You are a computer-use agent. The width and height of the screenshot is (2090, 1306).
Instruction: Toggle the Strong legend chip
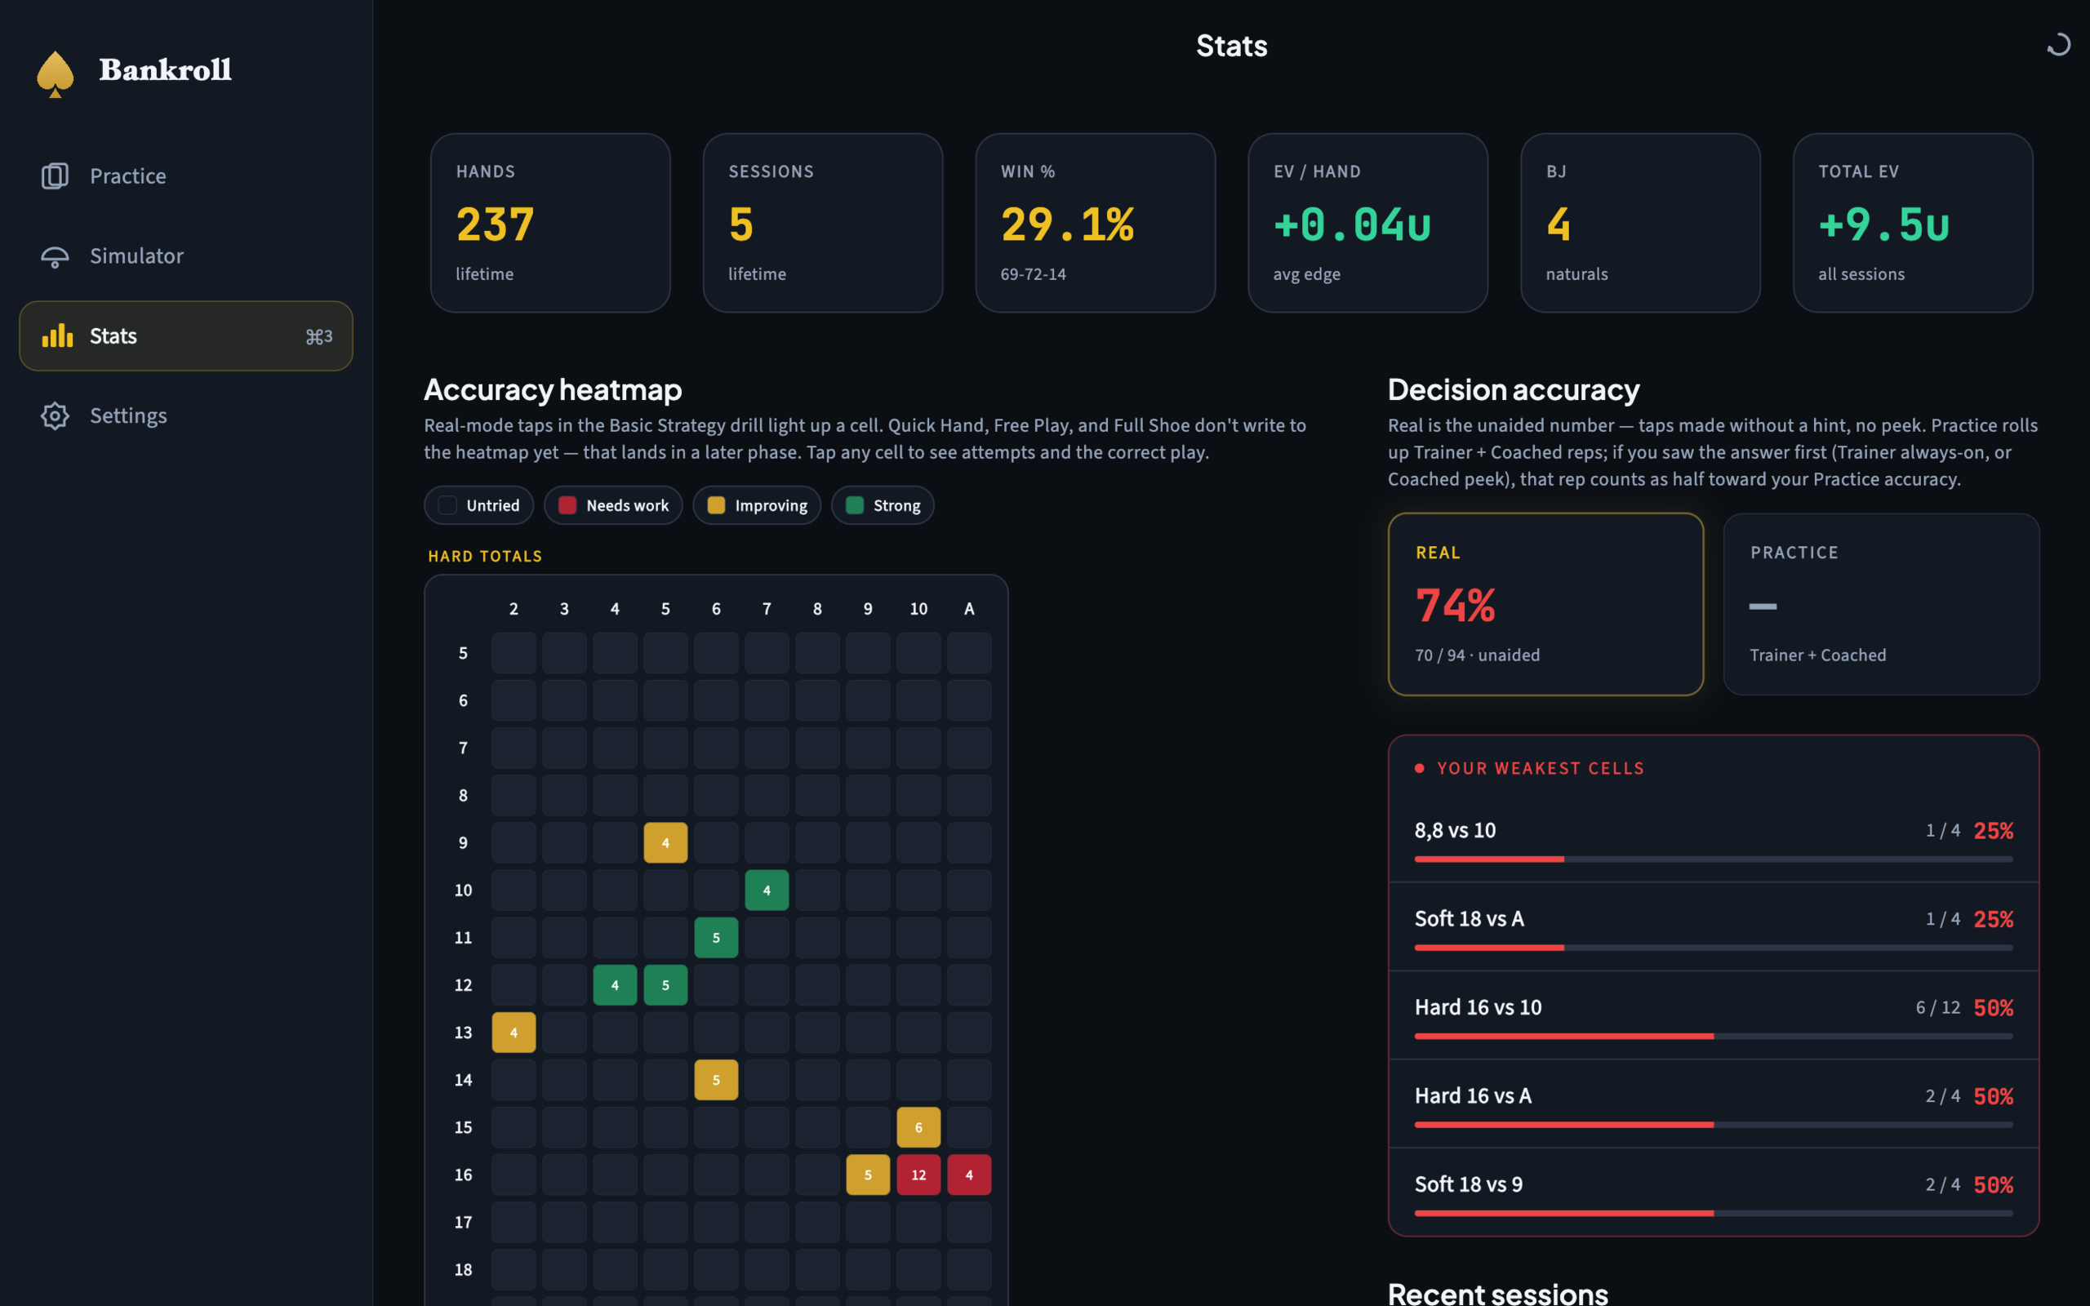883,505
